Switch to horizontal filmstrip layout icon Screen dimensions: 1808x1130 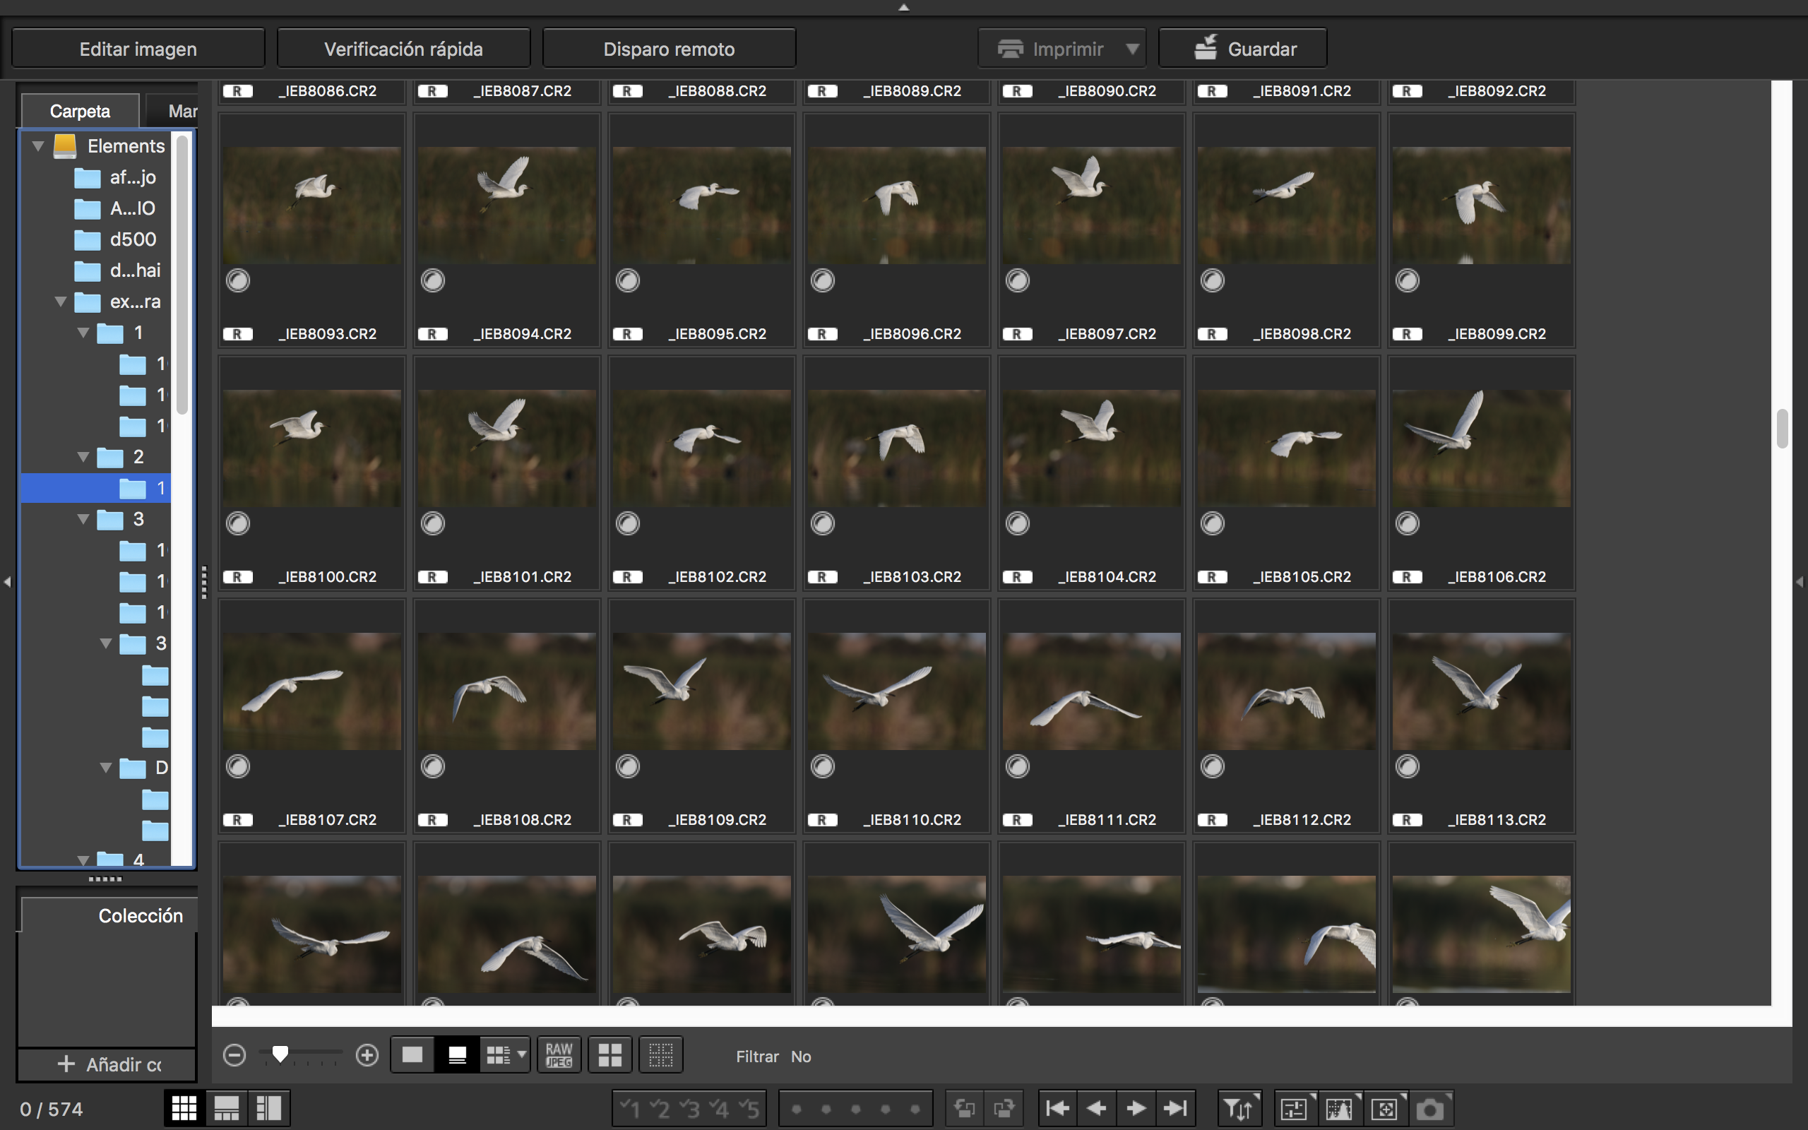click(x=227, y=1108)
